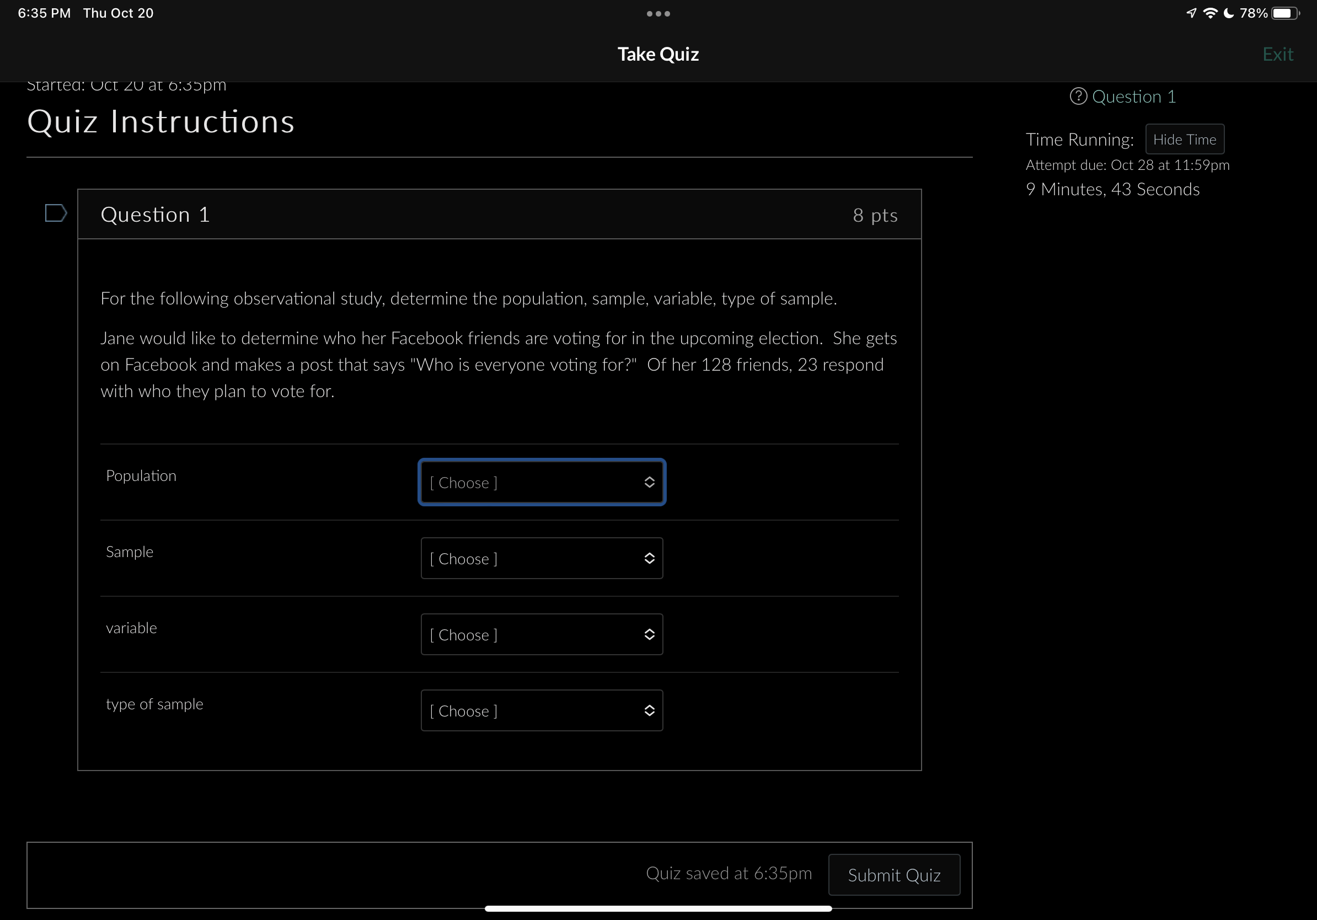
Task: Tap the clock time in status bar
Action: (44, 13)
